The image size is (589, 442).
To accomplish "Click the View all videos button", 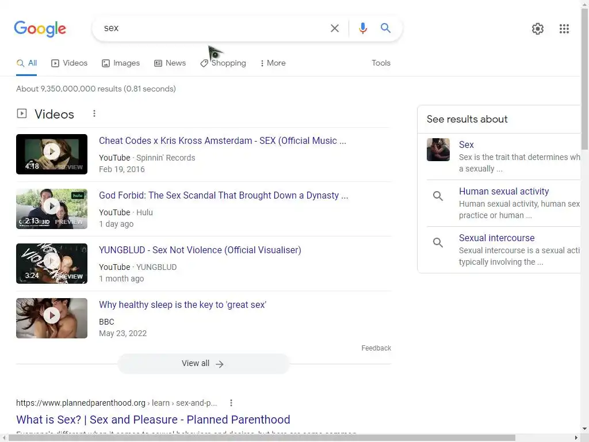I will [203, 364].
